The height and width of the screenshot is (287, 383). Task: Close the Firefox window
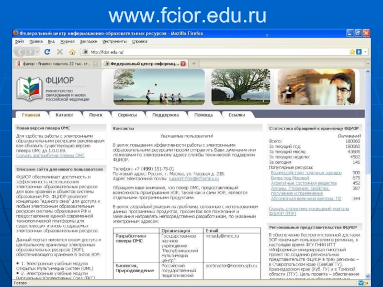pyautogui.click(x=366, y=33)
